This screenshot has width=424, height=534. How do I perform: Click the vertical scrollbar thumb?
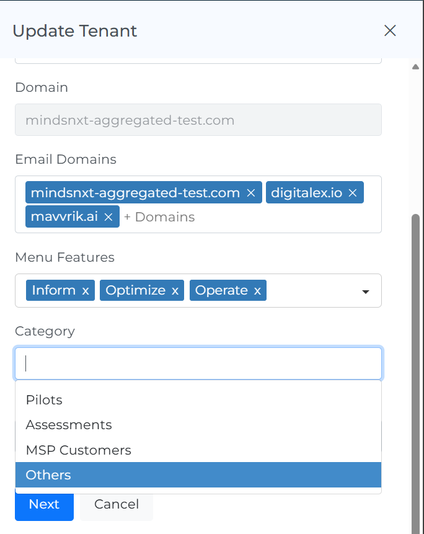click(415, 372)
